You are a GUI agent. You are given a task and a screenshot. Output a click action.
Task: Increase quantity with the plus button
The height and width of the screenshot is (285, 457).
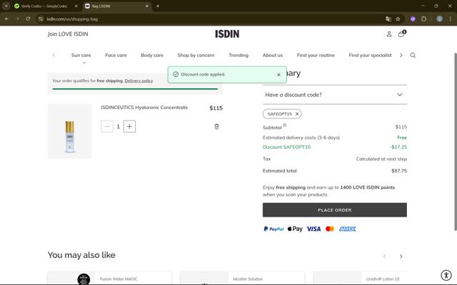129,127
